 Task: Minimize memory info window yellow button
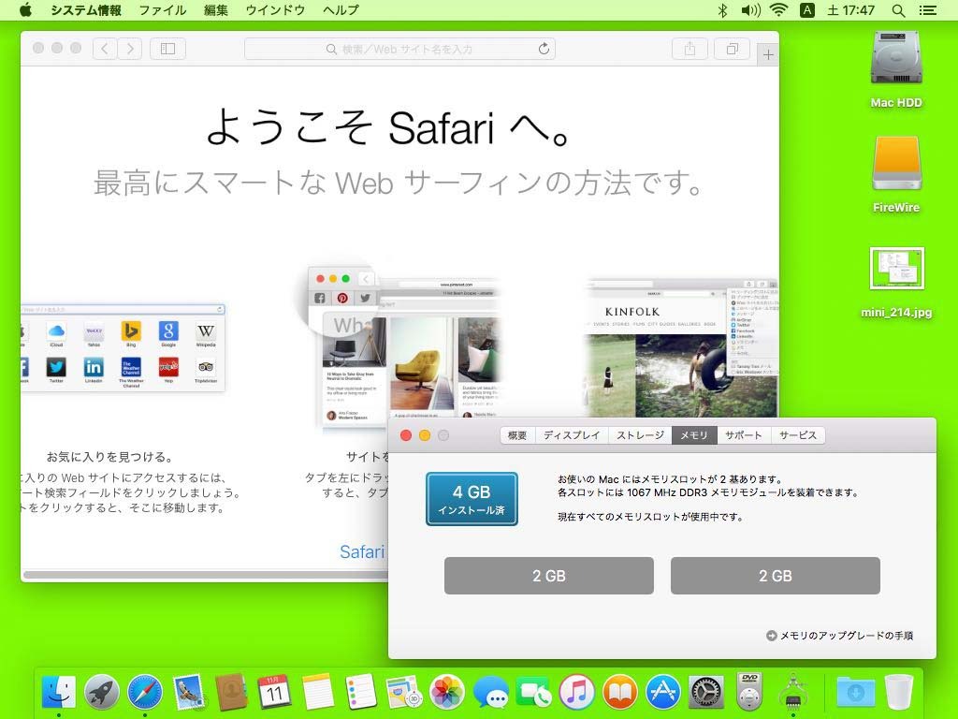425,435
